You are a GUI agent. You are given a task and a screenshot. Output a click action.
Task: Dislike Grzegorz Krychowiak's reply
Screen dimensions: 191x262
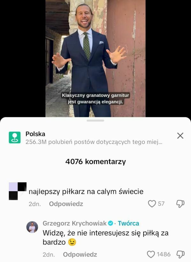click(x=180, y=254)
